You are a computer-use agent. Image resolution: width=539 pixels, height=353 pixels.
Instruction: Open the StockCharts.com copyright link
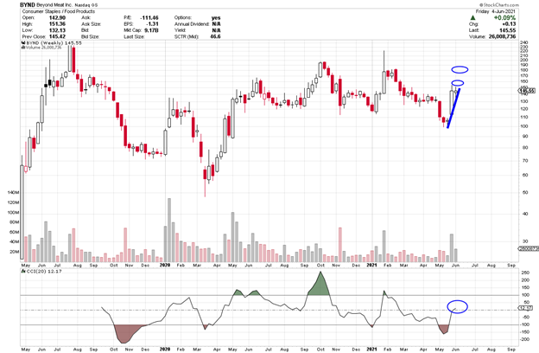pos(499,5)
